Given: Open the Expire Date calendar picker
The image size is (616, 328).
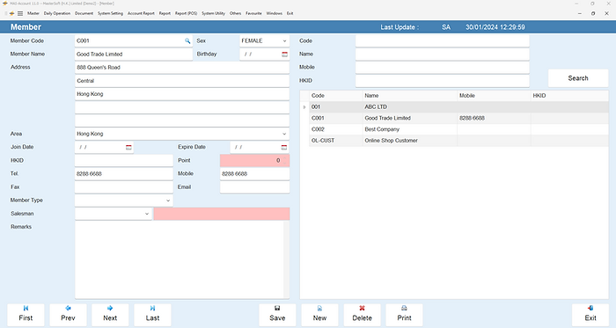Looking at the screenshot, I should tap(284, 147).
